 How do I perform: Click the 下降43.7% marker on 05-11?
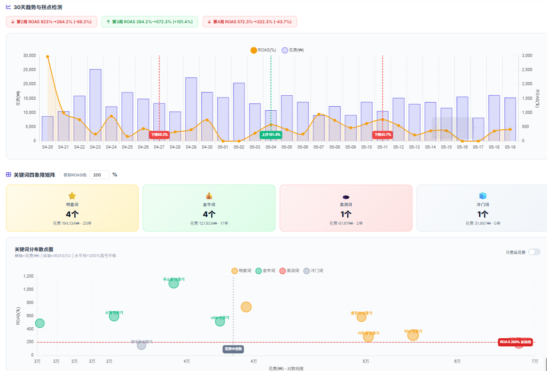382,134
